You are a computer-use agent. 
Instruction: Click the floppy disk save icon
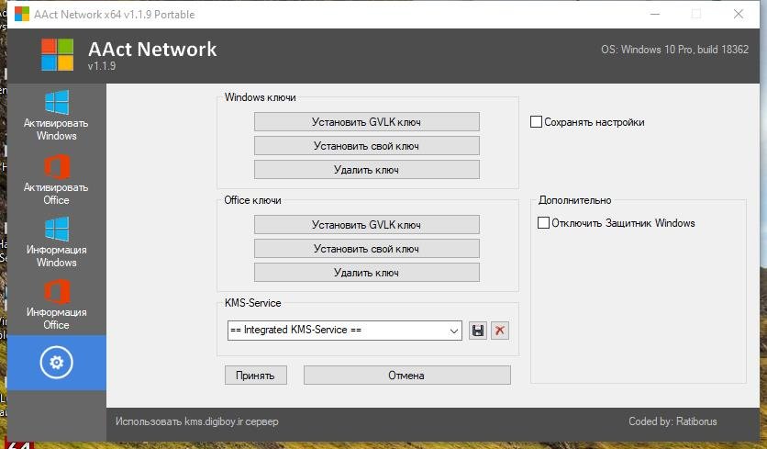(x=478, y=331)
